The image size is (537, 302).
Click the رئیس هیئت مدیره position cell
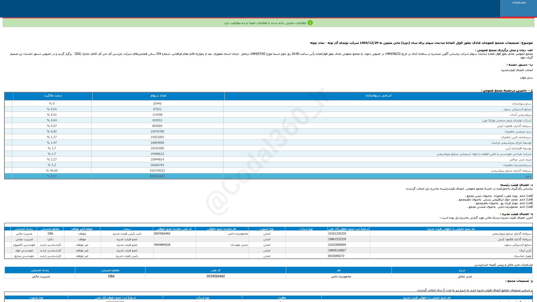pos(127,256)
